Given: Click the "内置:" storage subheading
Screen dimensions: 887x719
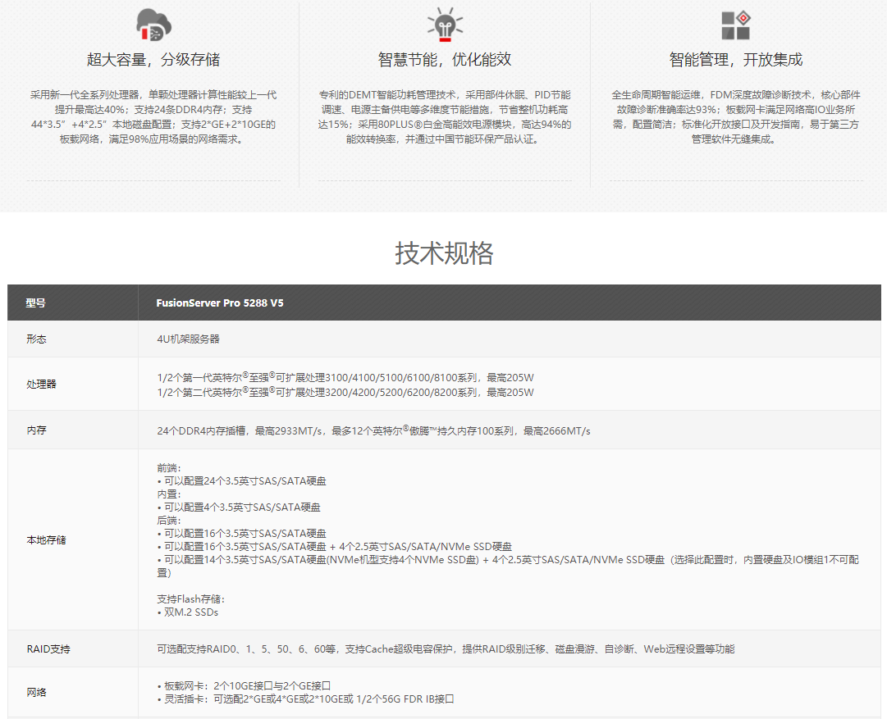Looking at the screenshot, I should tap(168, 494).
